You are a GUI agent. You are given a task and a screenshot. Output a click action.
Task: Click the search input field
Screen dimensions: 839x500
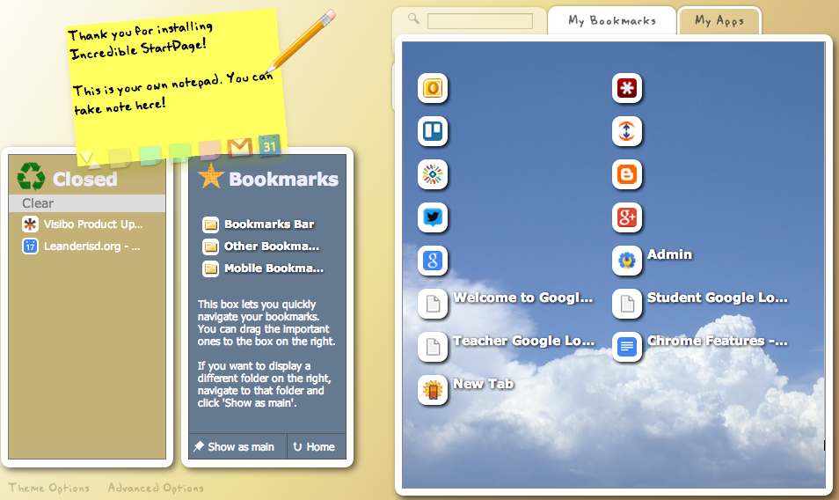coord(480,21)
